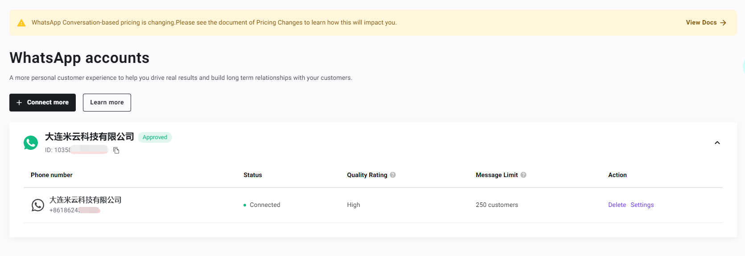Viewport: 745px width, 256px height.
Task: Copy the account ID with the copy icon
Action: [116, 150]
